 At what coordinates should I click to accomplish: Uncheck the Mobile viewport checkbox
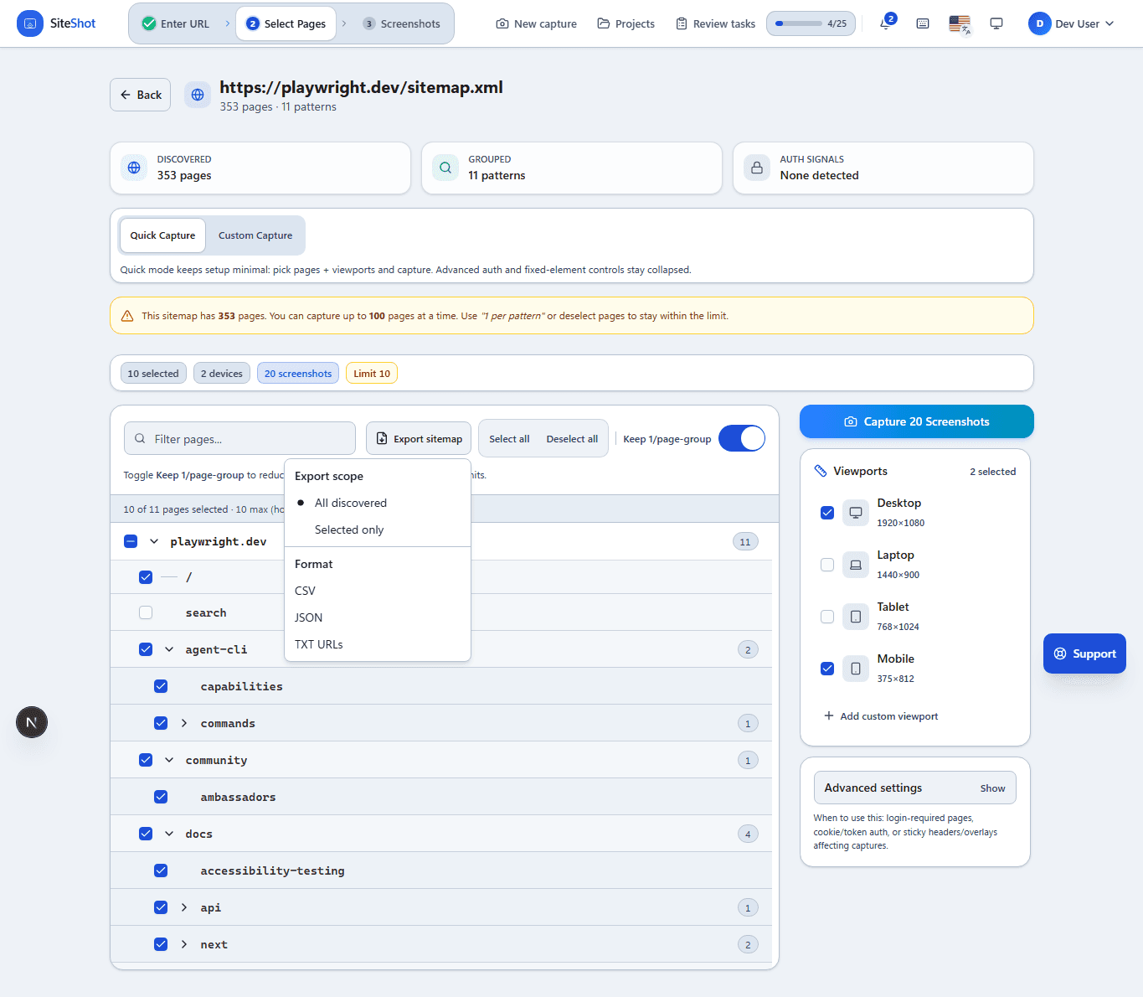coord(827,669)
